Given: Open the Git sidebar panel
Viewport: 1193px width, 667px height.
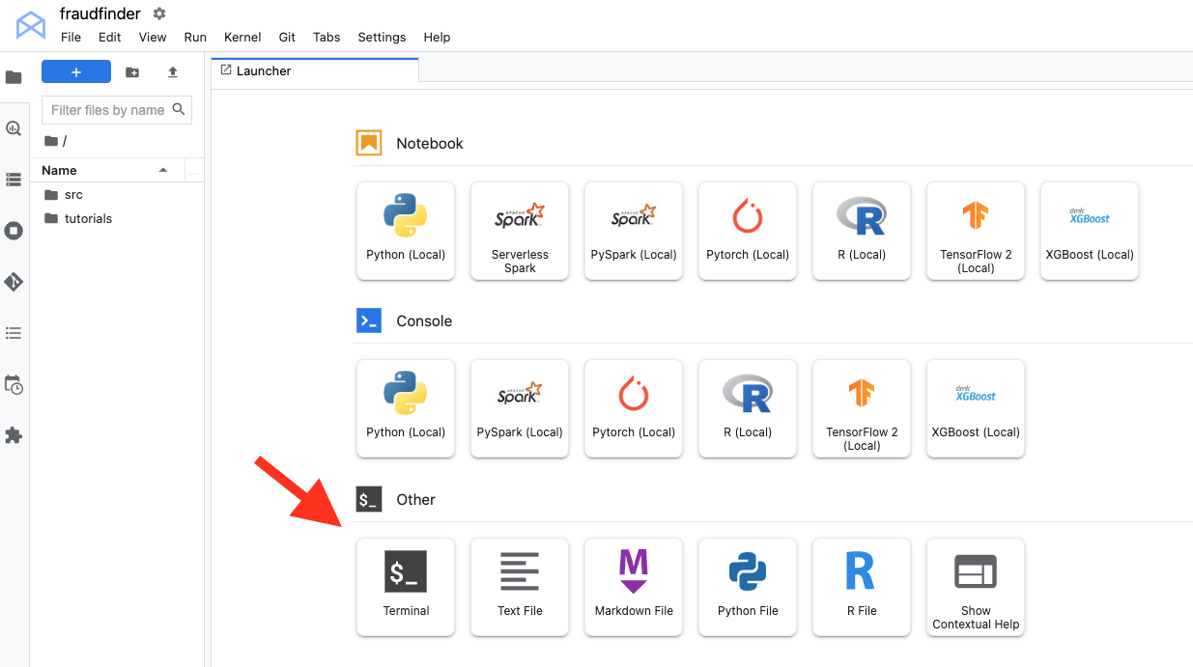Looking at the screenshot, I should [x=14, y=282].
